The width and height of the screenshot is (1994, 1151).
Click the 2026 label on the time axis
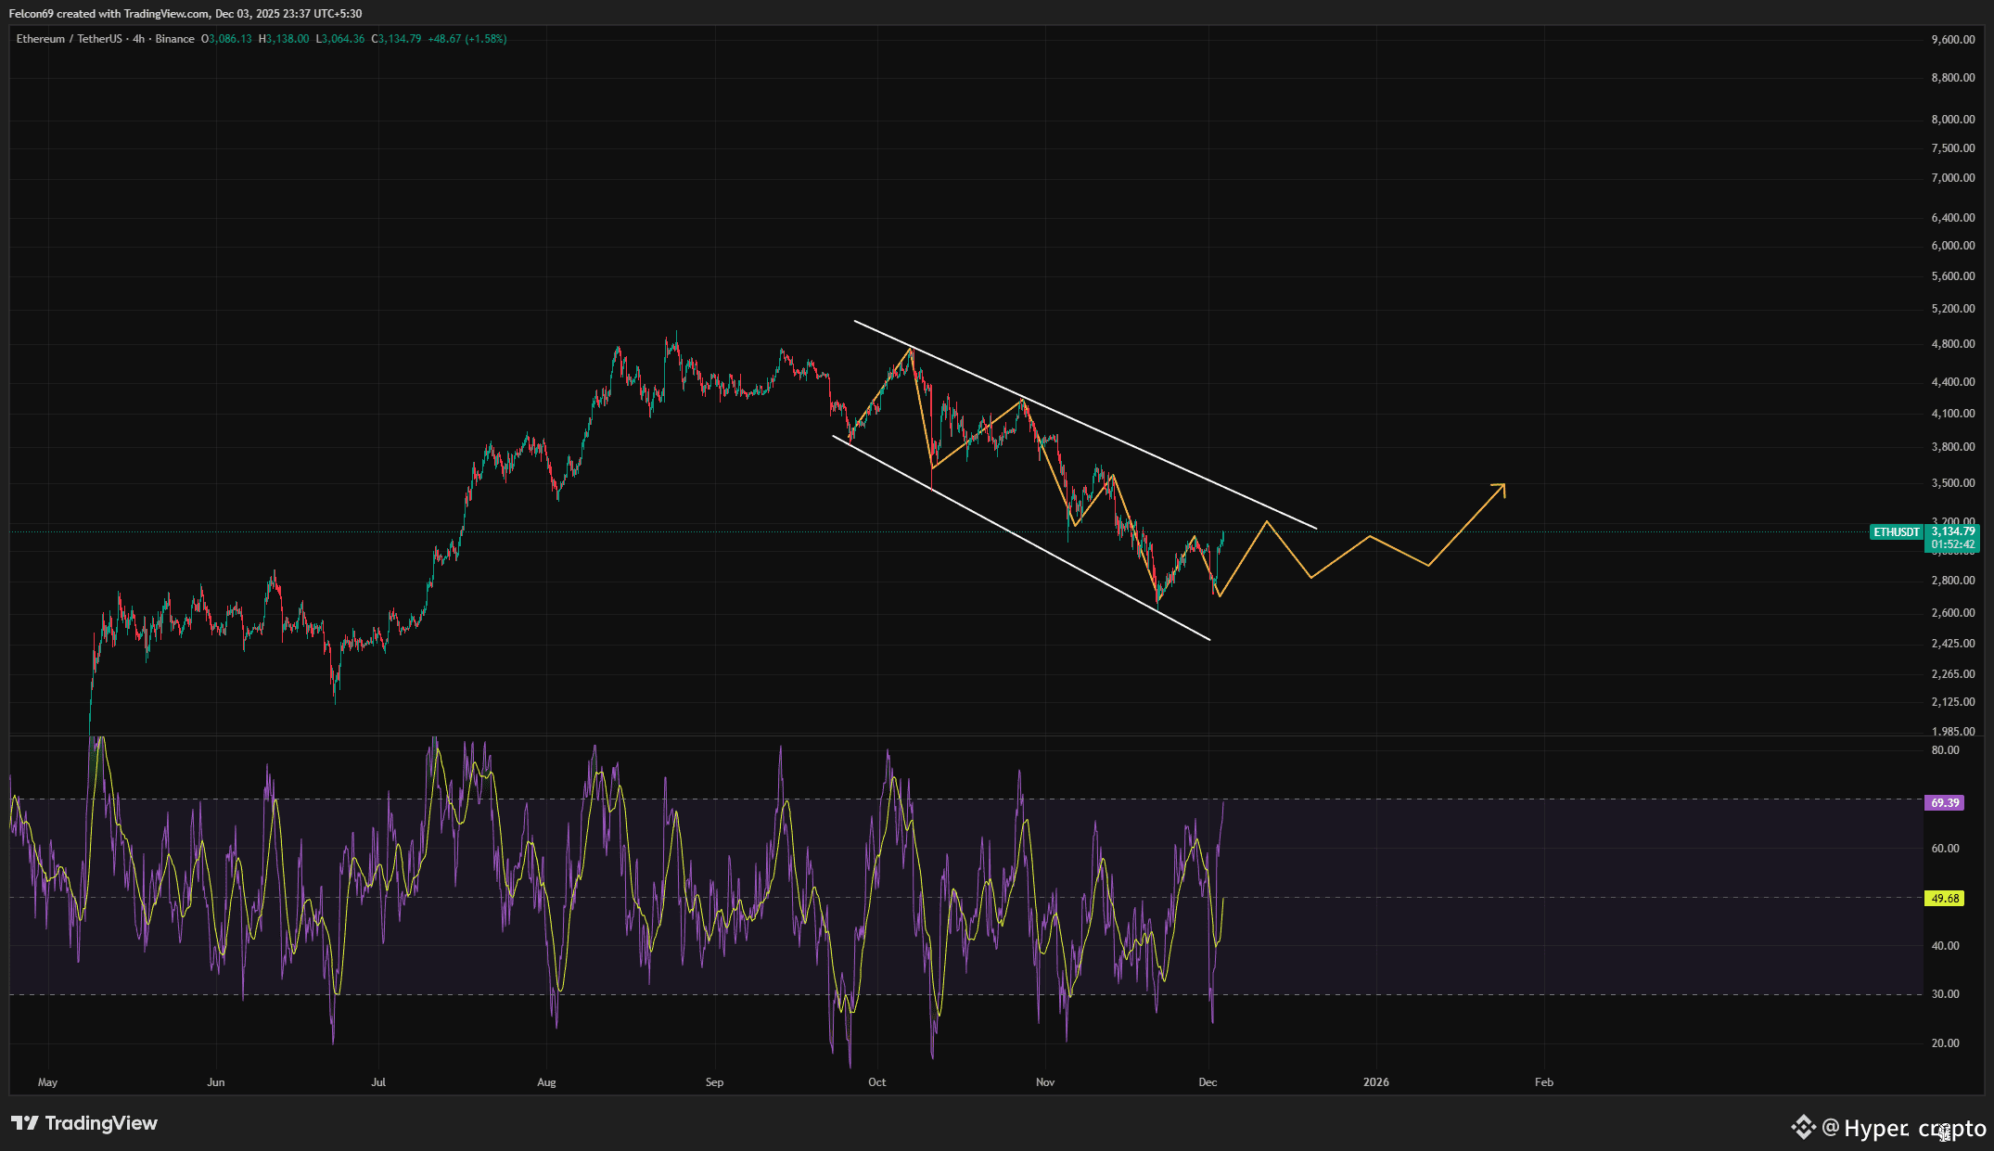click(1376, 1082)
